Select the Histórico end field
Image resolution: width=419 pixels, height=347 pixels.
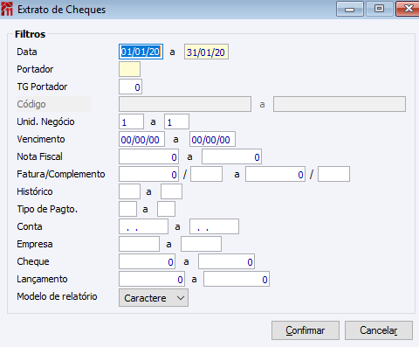172,191
